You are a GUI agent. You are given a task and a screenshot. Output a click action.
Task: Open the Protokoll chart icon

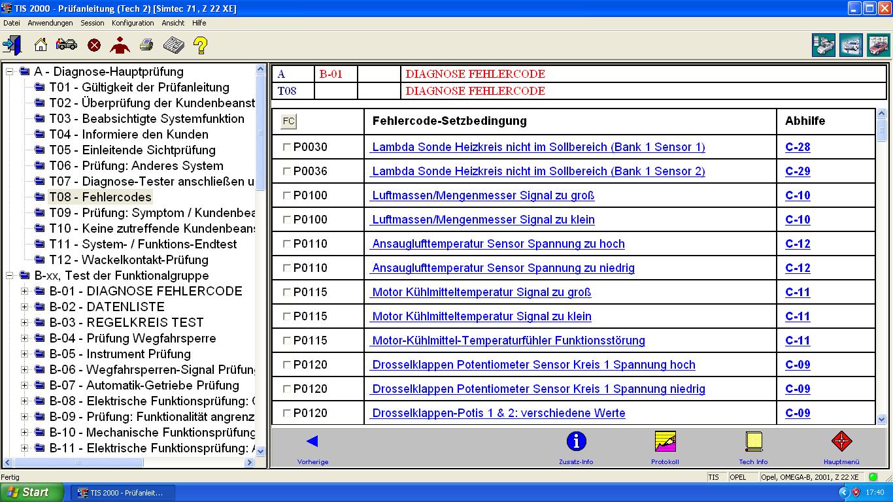[665, 442]
